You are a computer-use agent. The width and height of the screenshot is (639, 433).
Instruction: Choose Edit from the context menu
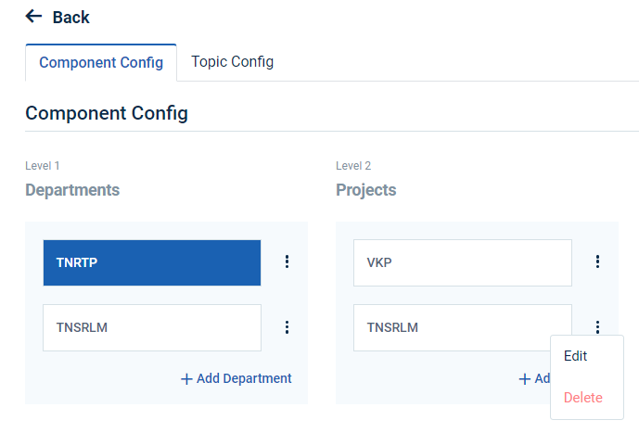point(576,356)
